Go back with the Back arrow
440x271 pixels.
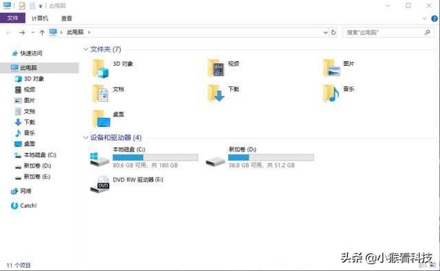click(x=9, y=33)
